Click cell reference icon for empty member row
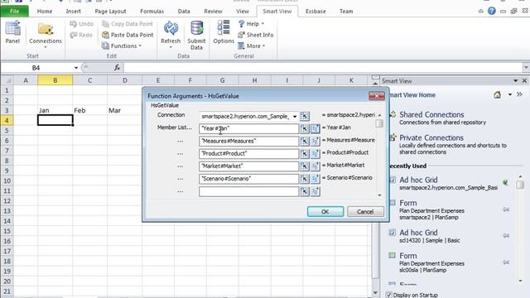This screenshot has width=530, height=298. (x=305, y=191)
